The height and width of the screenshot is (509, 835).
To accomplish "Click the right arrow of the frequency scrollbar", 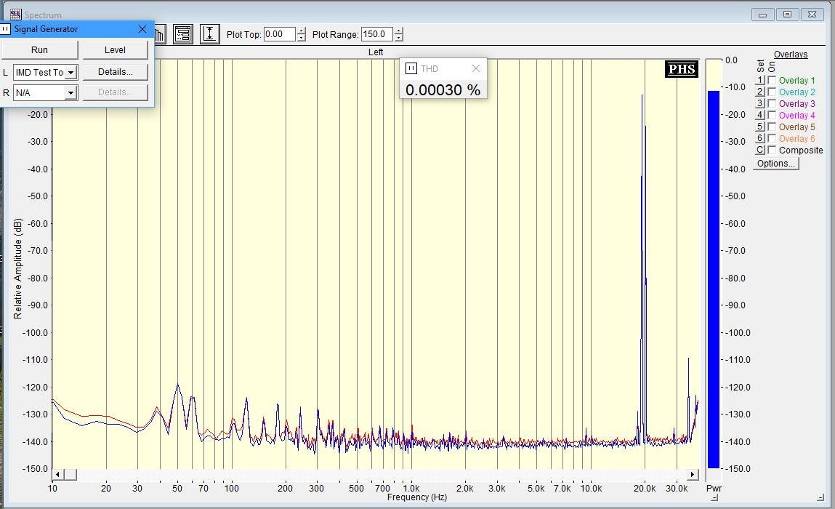I will click(x=693, y=475).
